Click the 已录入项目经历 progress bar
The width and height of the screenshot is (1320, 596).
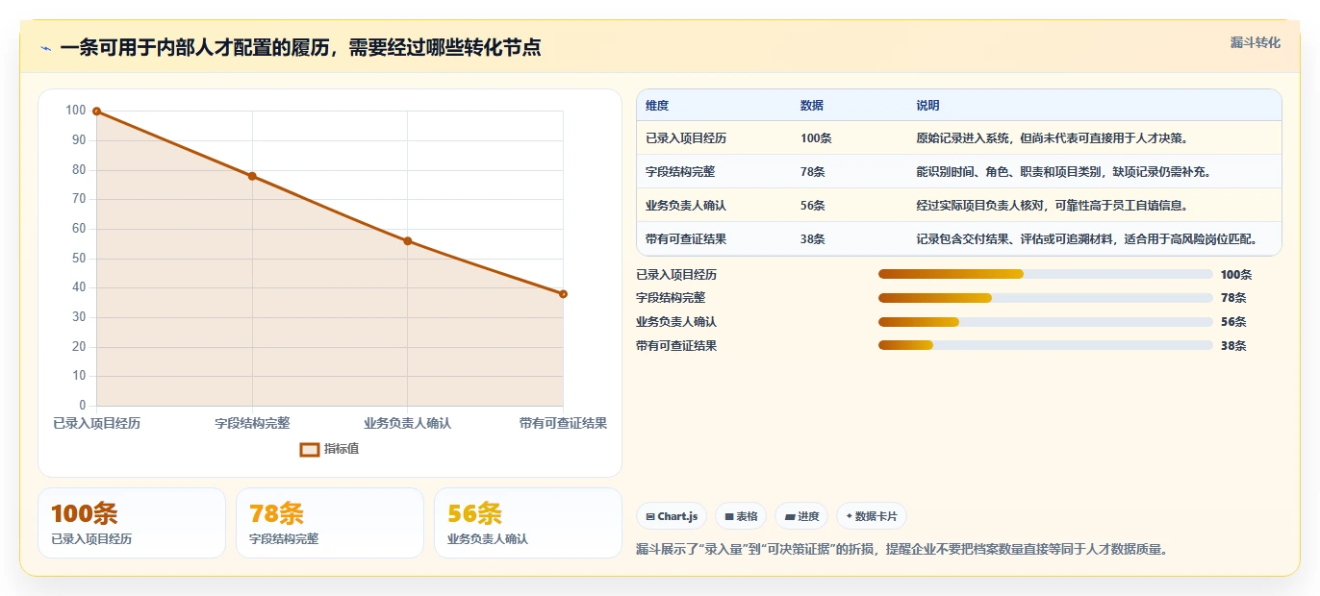[1045, 274]
